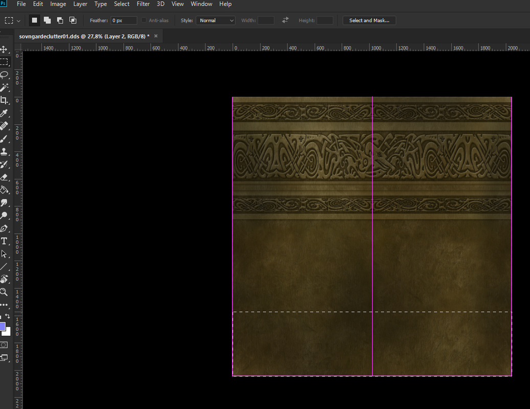Open the Edit menu
Viewport: 530px width, 409px height.
tap(38, 4)
